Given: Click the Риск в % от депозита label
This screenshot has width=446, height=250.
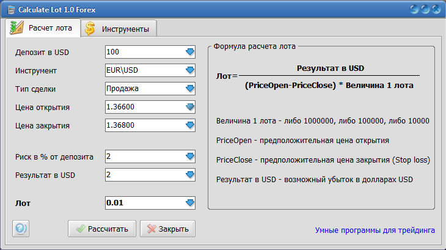Looking at the screenshot, I should [54, 156].
